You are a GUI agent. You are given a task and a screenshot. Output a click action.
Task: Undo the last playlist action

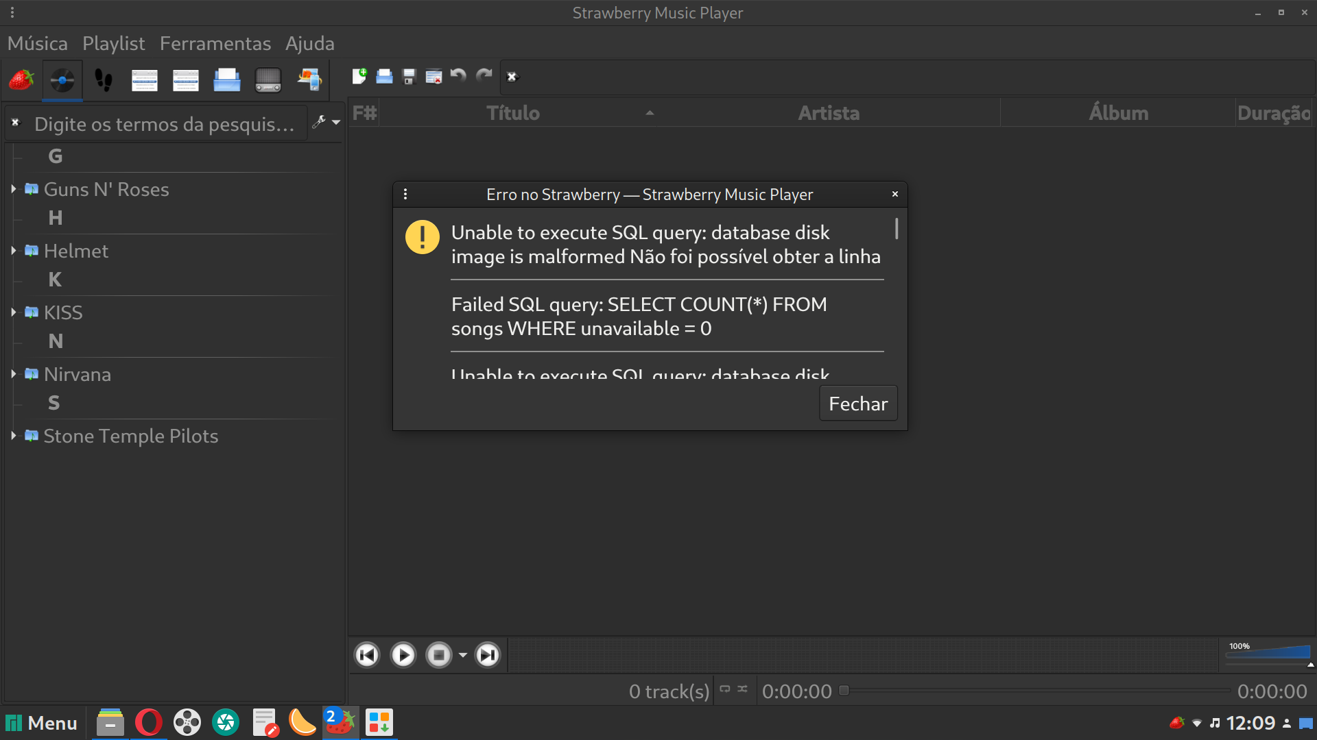[x=458, y=76]
